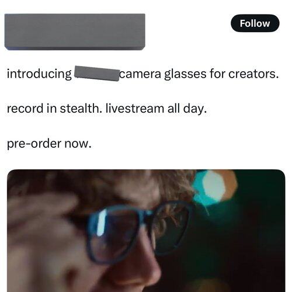Click the word 'livestream' in the post
This screenshot has height=292, width=292.
point(135,109)
